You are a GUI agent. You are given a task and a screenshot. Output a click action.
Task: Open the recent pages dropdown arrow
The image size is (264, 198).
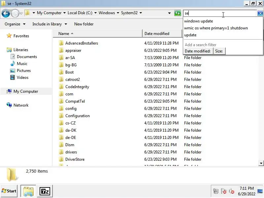click(x=21, y=13)
